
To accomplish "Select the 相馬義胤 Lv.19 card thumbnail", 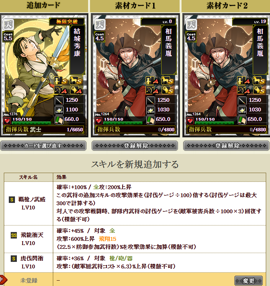I will (226, 75).
